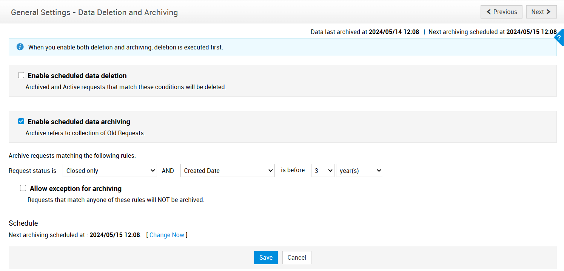Uncheck Enable scheduled data archiving
This screenshot has height=271, width=564.
[x=21, y=121]
